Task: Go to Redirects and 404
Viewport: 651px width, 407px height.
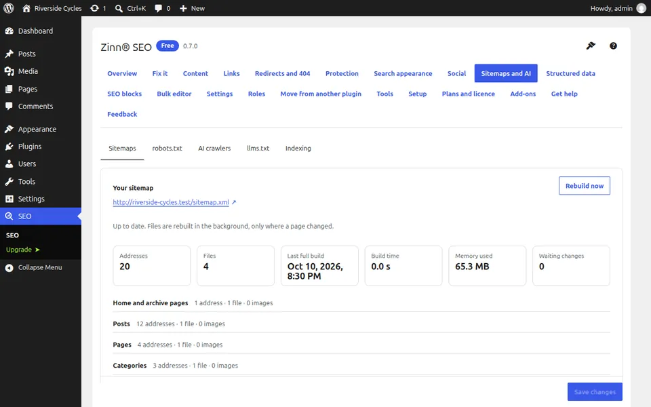Action: click(282, 73)
